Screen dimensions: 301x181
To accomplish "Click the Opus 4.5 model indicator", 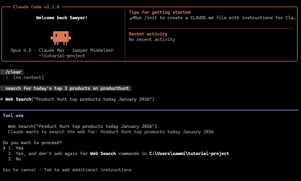I will point(20,50).
